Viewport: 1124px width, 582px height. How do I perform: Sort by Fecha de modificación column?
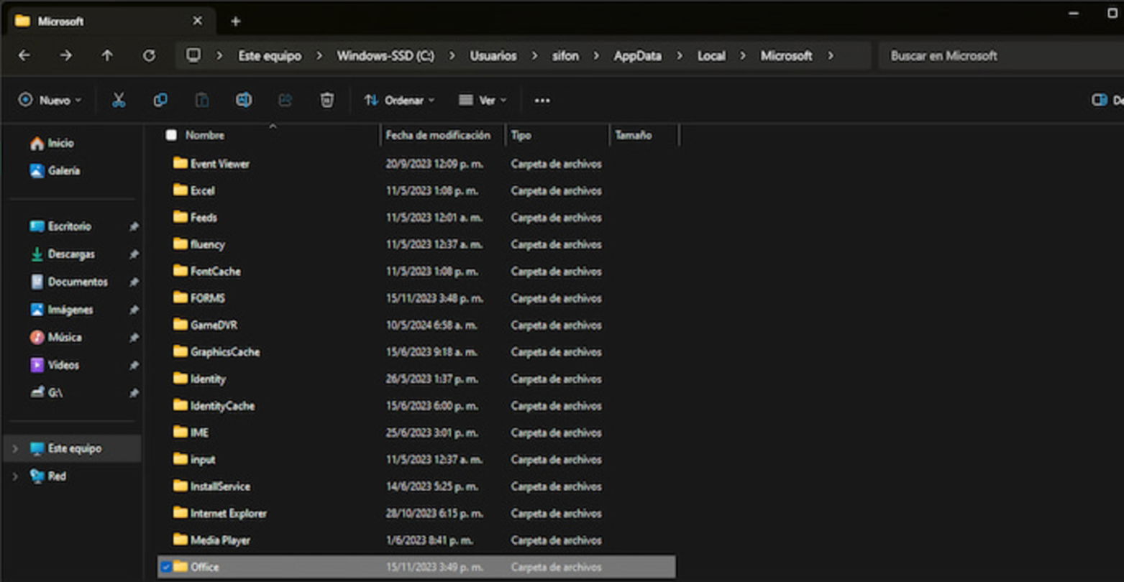(x=438, y=135)
